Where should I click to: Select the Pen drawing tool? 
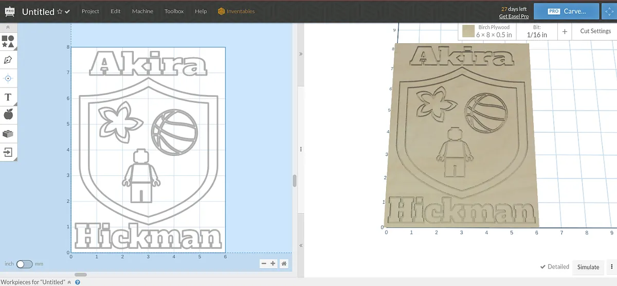click(8, 60)
